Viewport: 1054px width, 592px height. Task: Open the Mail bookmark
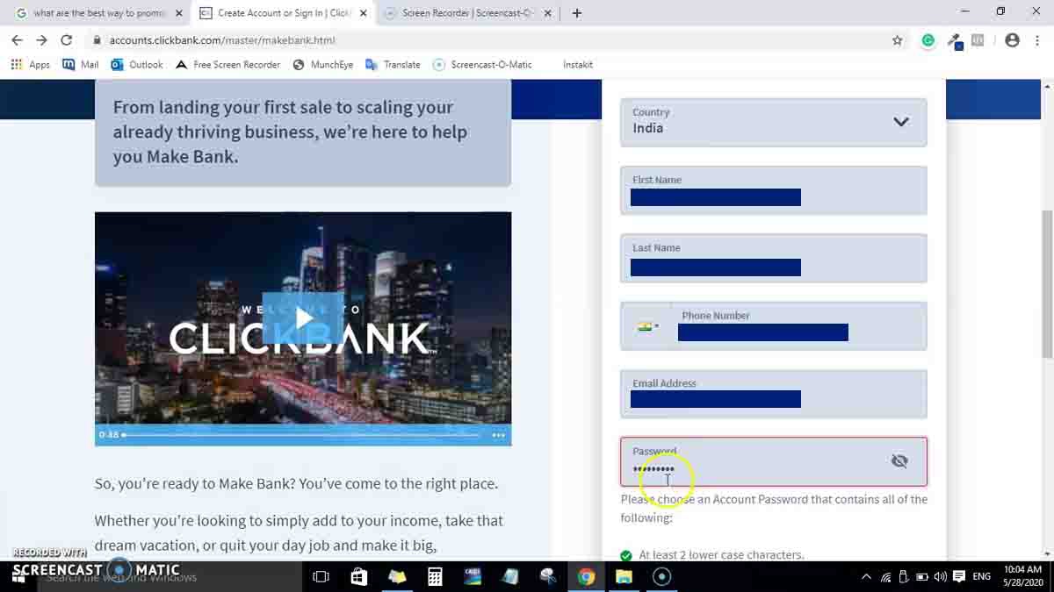80,65
